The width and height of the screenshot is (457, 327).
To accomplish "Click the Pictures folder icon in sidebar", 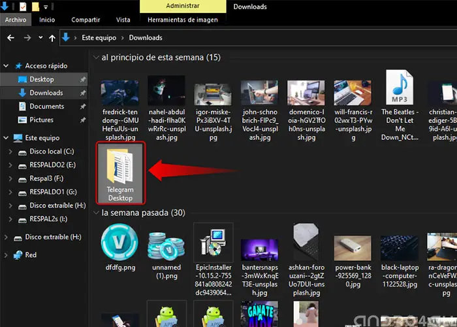I will tap(22, 120).
